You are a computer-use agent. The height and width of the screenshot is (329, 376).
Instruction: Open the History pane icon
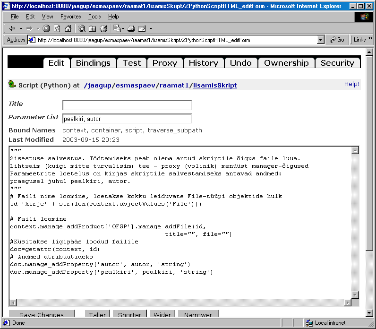102,28
